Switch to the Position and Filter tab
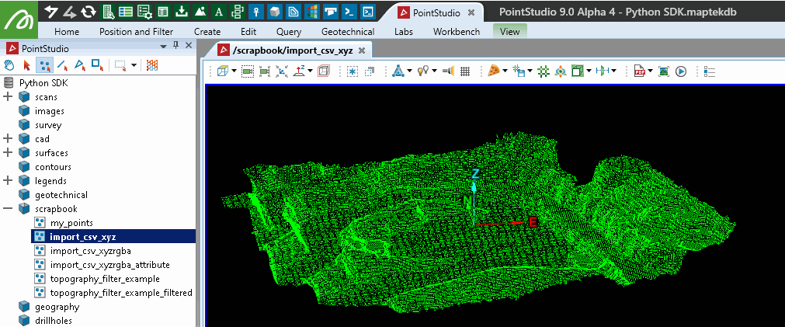Image resolution: width=785 pixels, height=327 pixels. point(136,32)
